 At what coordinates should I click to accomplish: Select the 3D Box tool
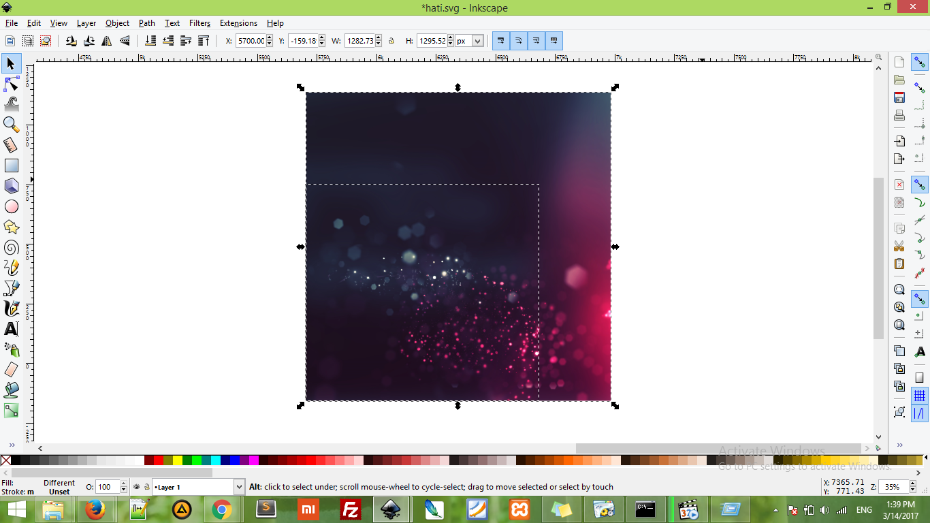pyautogui.click(x=11, y=186)
